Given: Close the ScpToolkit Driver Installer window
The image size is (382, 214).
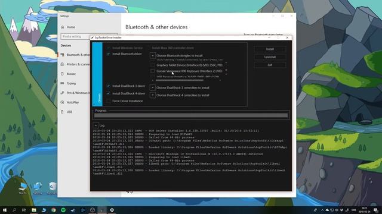Looking at the screenshot, I should pos(287,37).
